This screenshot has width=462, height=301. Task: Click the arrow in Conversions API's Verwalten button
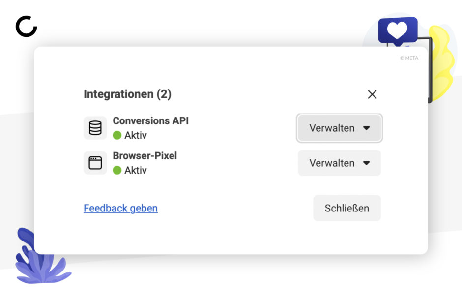click(366, 128)
